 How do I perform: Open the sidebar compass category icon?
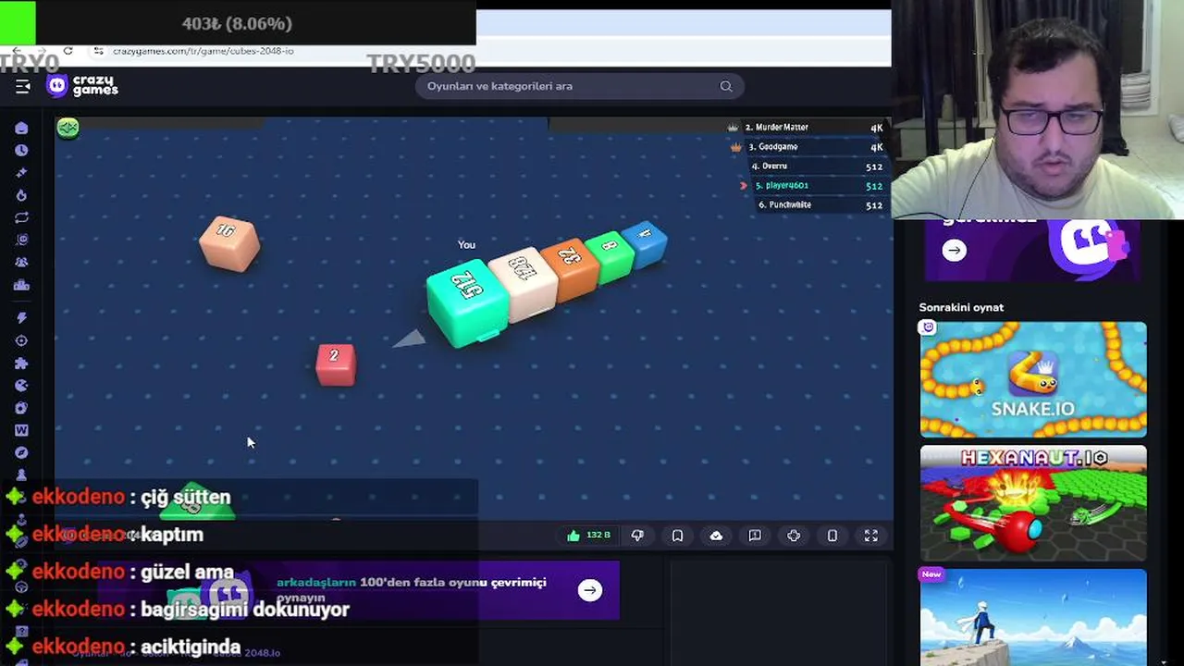(21, 452)
